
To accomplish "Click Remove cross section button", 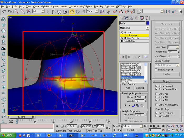I will [x=140, y=88].
